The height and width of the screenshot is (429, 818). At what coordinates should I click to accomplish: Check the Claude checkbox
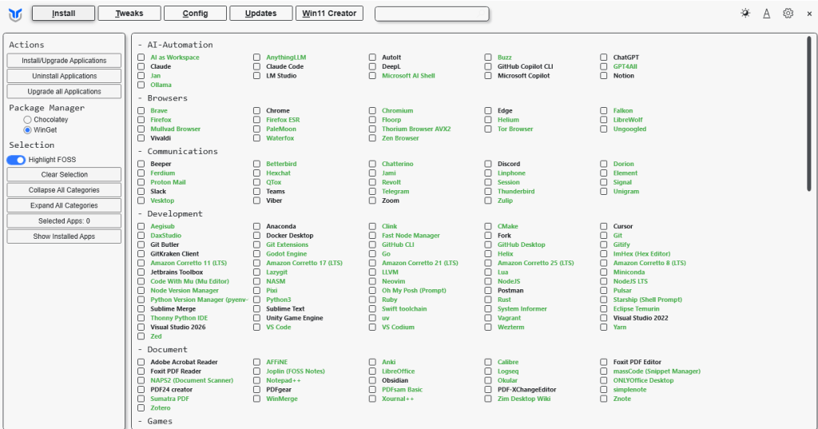tap(141, 67)
